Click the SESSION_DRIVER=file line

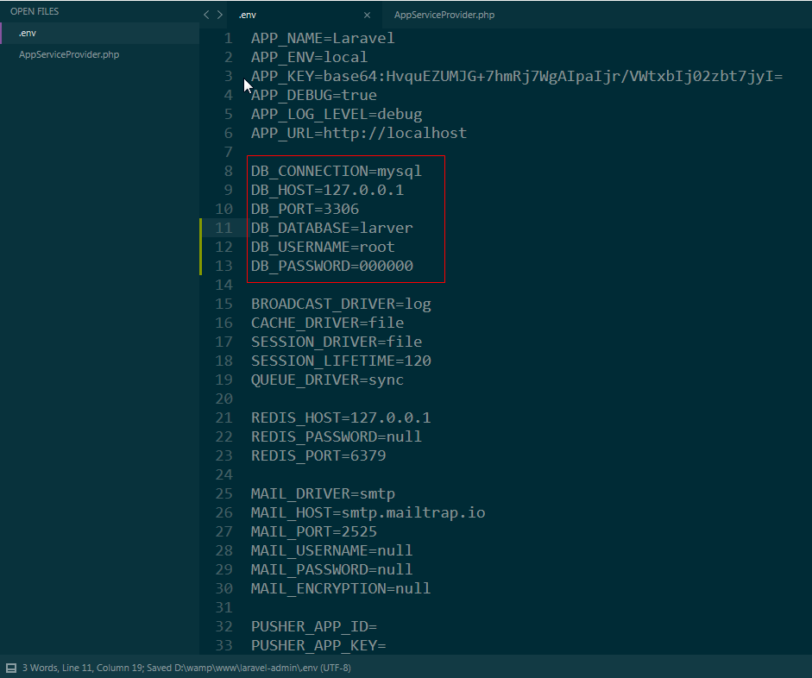click(x=337, y=342)
